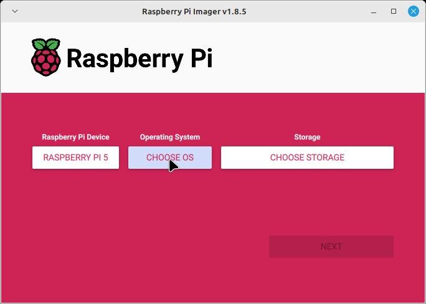426x304 pixels.
Task: Click the digit 5 on device button
Action: 106,158
